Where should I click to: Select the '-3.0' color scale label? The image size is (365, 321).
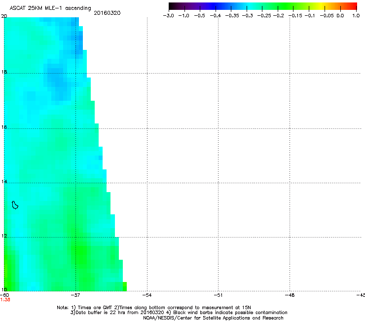(168, 16)
